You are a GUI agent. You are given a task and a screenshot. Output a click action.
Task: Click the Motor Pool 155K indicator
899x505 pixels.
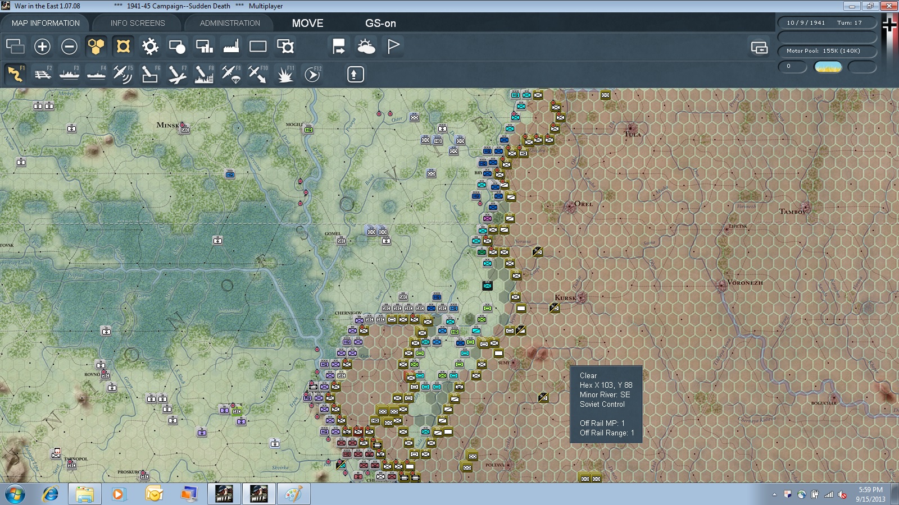827,51
